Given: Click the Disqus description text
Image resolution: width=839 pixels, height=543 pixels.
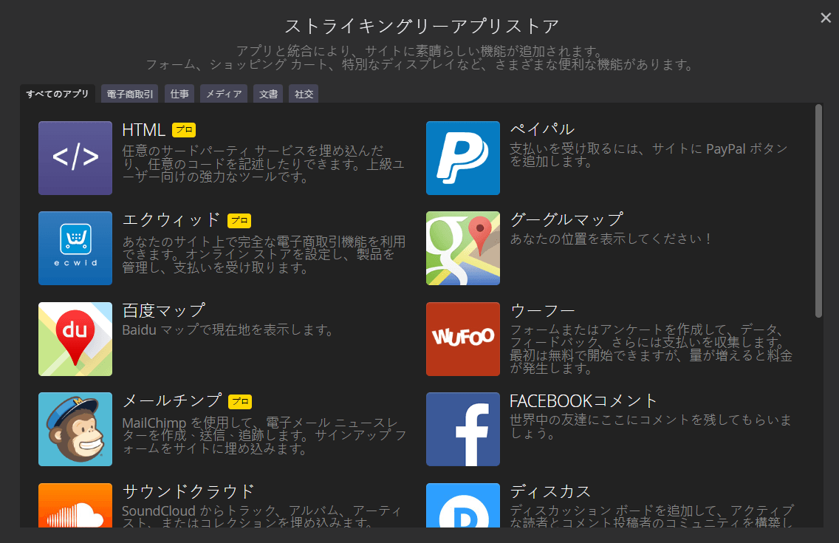Looking at the screenshot, I should pos(651,516).
